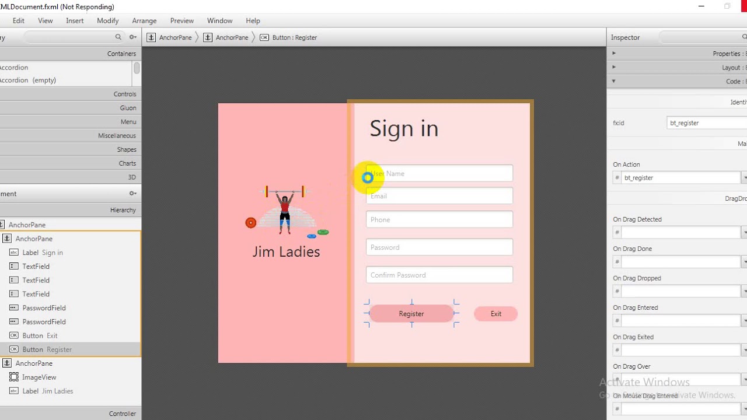
Task: Select the first PasswordField in hierarchy
Action: [70, 308]
